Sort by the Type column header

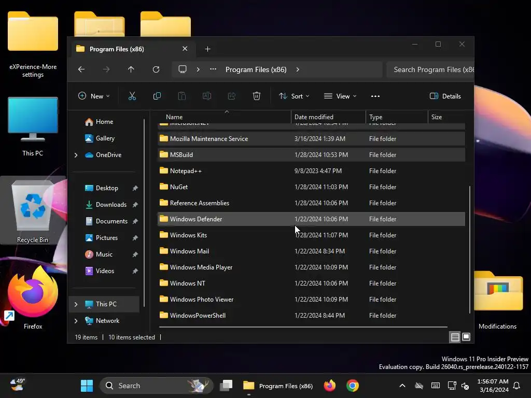click(397, 117)
